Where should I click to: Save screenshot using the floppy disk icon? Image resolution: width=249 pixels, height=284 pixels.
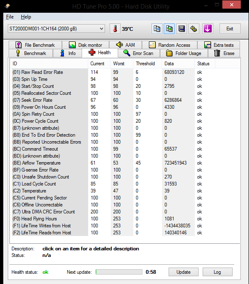[181, 29]
